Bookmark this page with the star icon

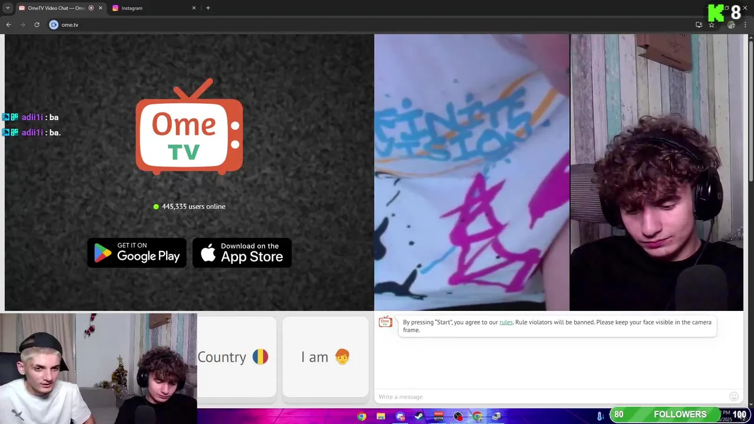(712, 25)
